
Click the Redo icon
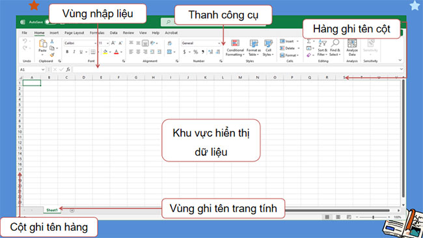coord(25,48)
